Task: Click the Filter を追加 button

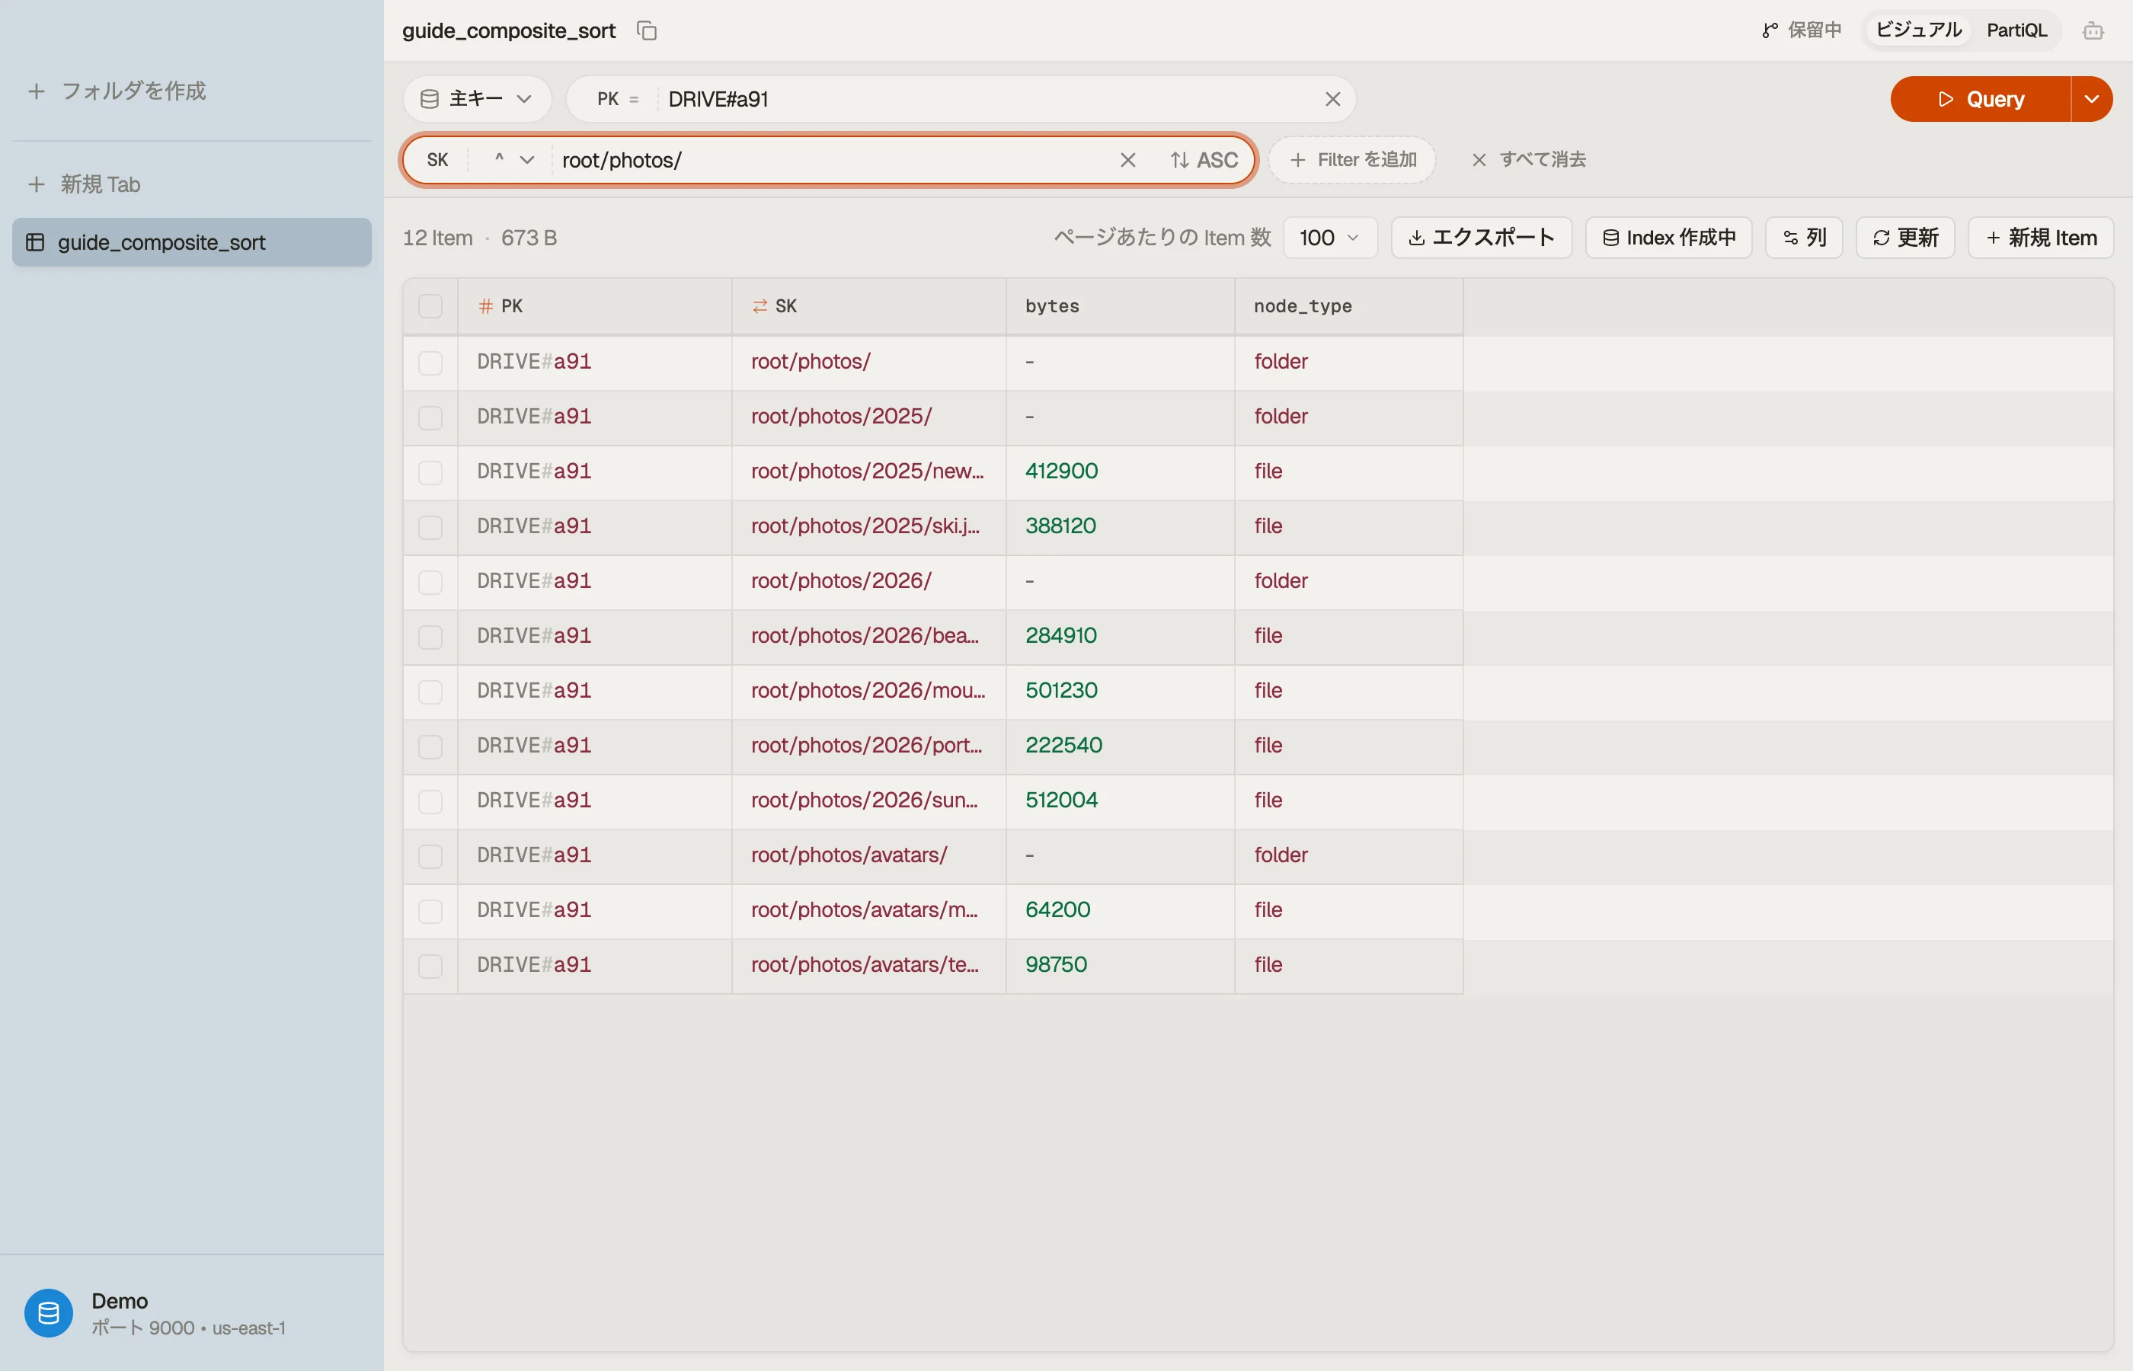Action: pos(1352,160)
